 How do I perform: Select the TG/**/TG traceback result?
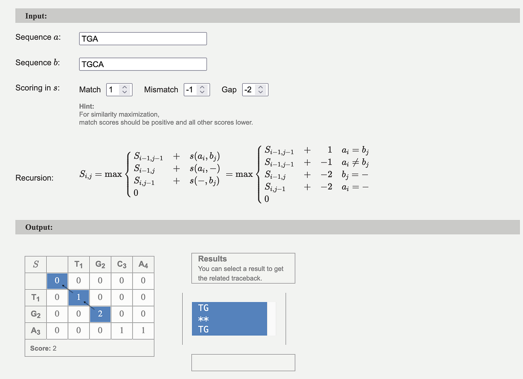[x=229, y=318]
